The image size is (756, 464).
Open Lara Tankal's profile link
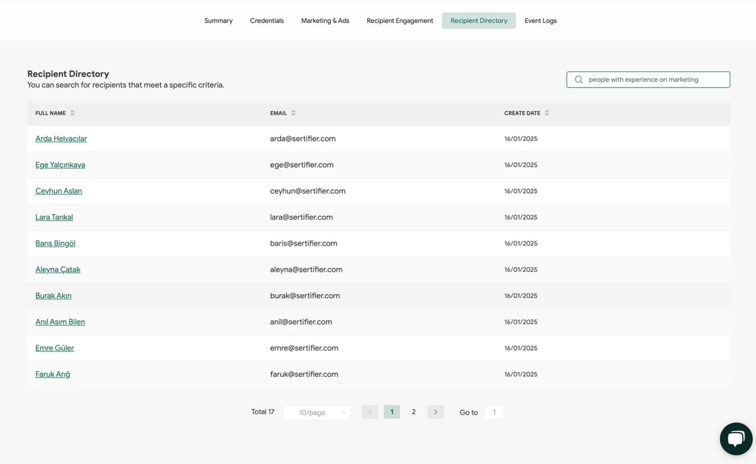(x=54, y=217)
